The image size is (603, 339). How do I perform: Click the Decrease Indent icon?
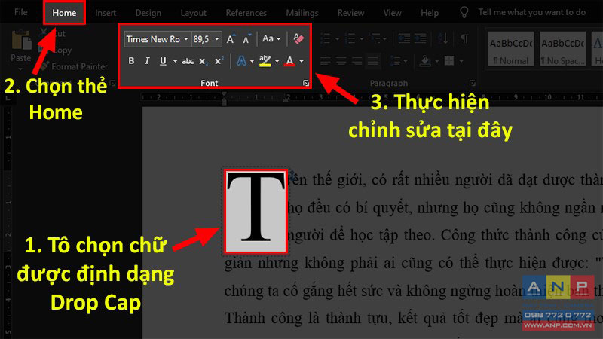(404, 38)
